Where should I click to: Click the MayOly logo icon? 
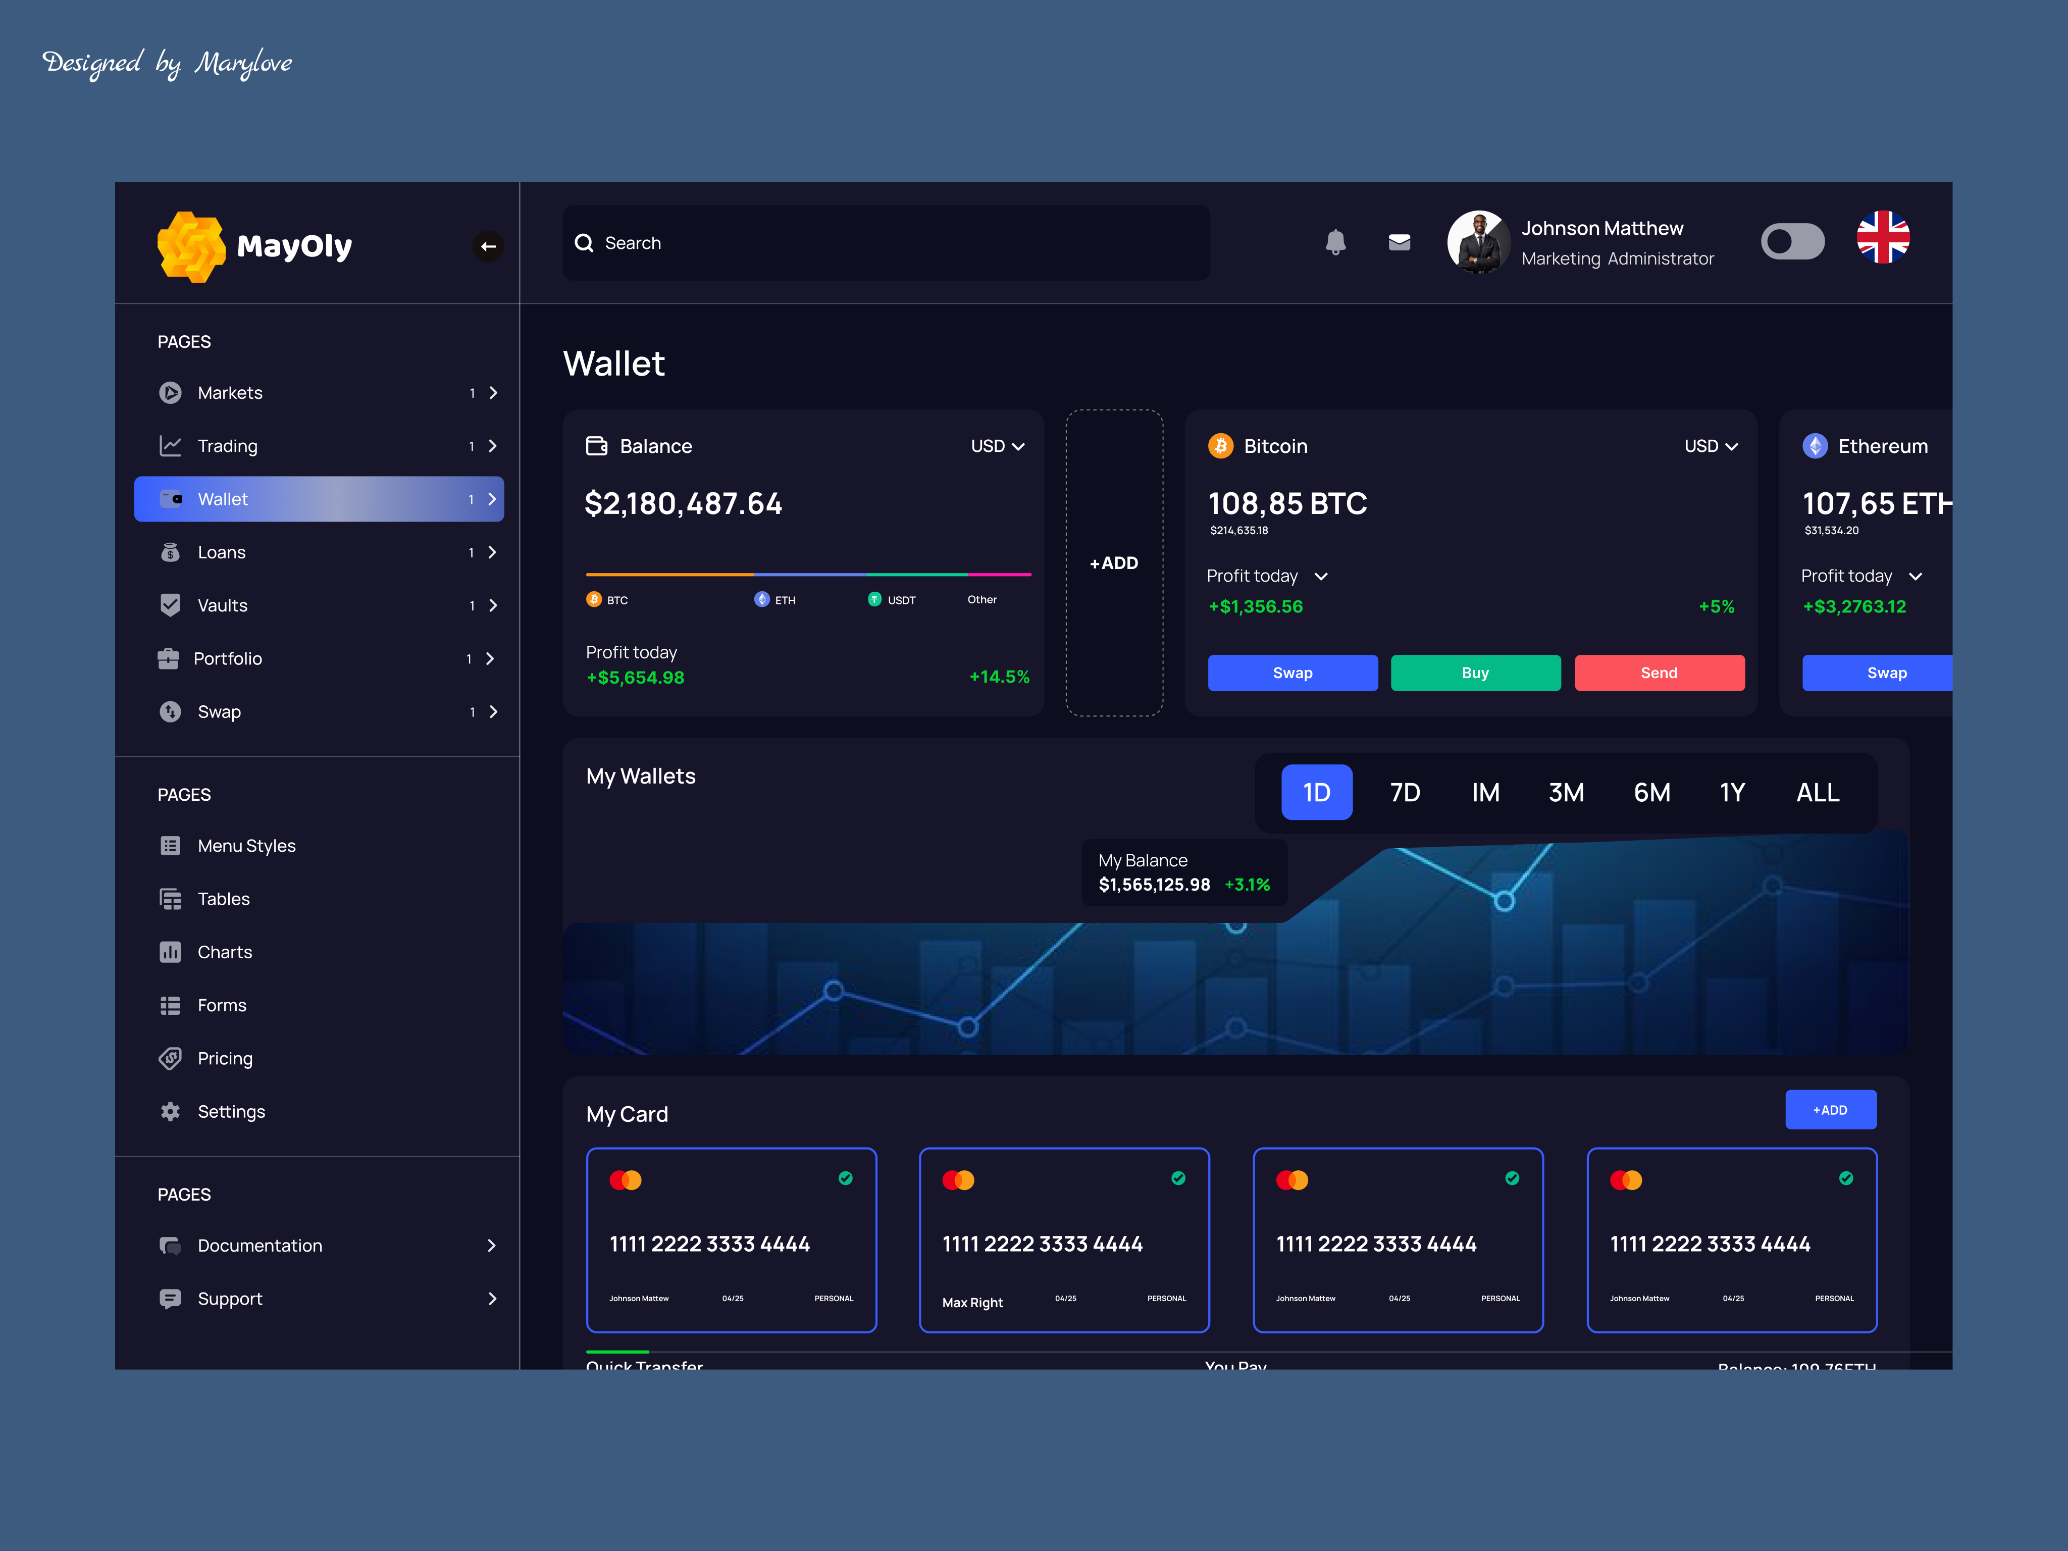point(192,246)
